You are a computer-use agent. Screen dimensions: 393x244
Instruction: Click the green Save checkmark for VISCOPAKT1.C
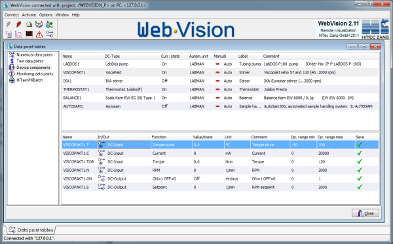(x=360, y=153)
